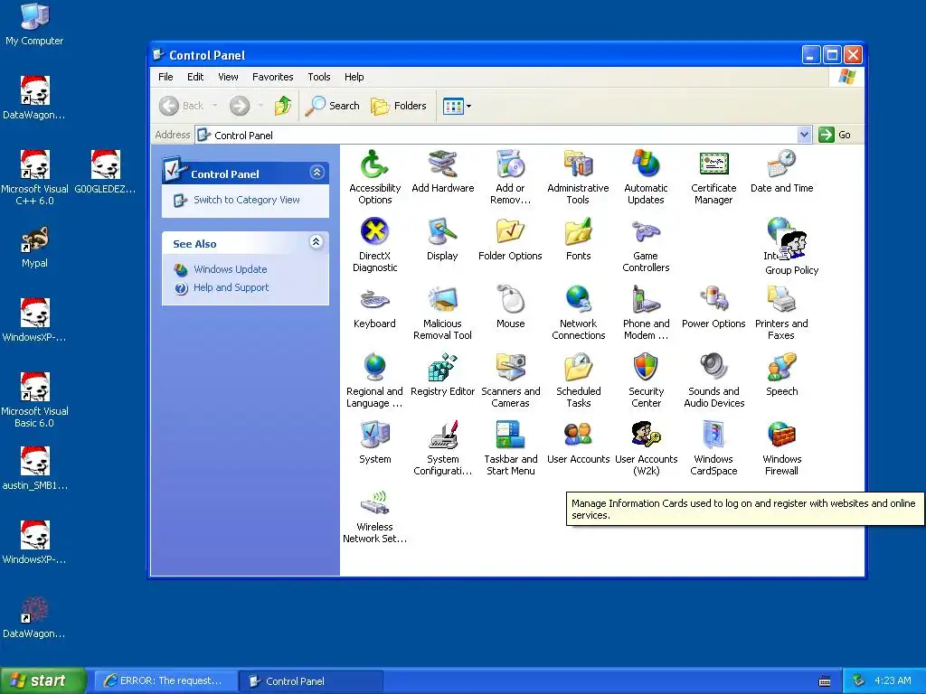Launch Malicious Removal Tool icon
926x694 pixels.
(442, 299)
